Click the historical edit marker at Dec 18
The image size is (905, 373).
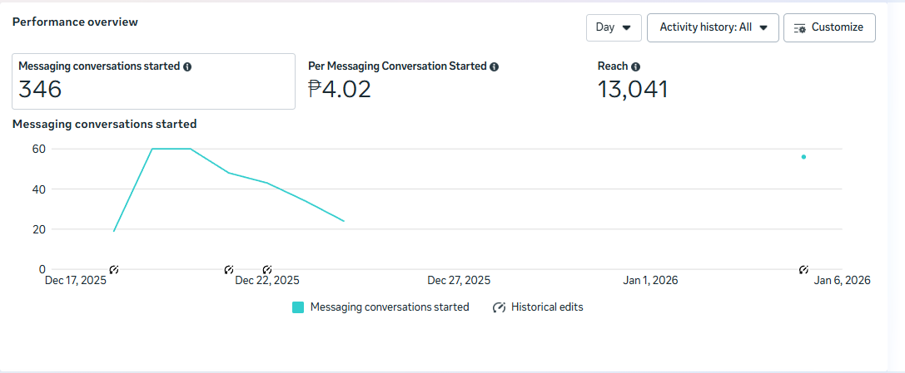[114, 269]
